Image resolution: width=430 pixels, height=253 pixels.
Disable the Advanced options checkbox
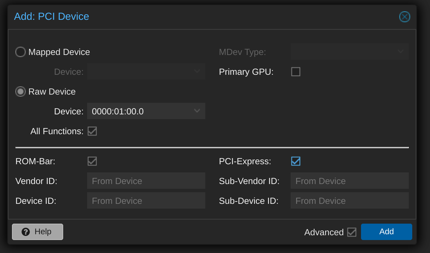(351, 232)
